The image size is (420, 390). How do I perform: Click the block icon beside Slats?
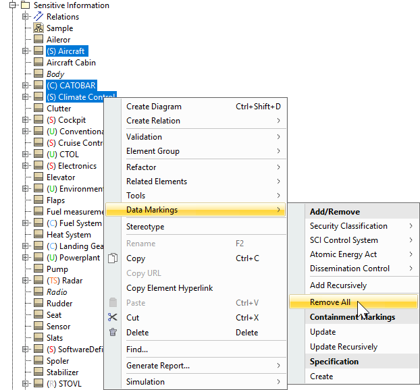[x=38, y=338]
